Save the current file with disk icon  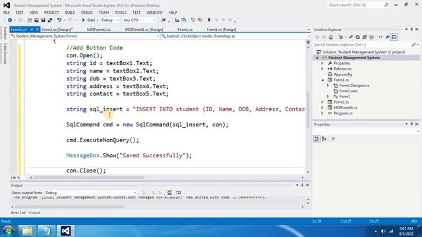pyautogui.click(x=43, y=20)
